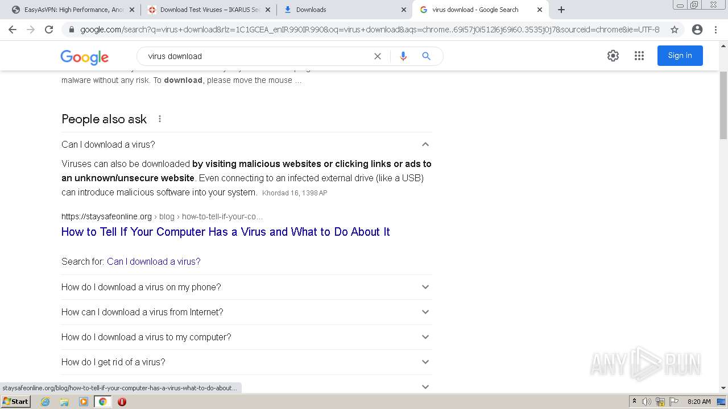
Task: Clear the search box with the X icon
Action: (x=377, y=56)
